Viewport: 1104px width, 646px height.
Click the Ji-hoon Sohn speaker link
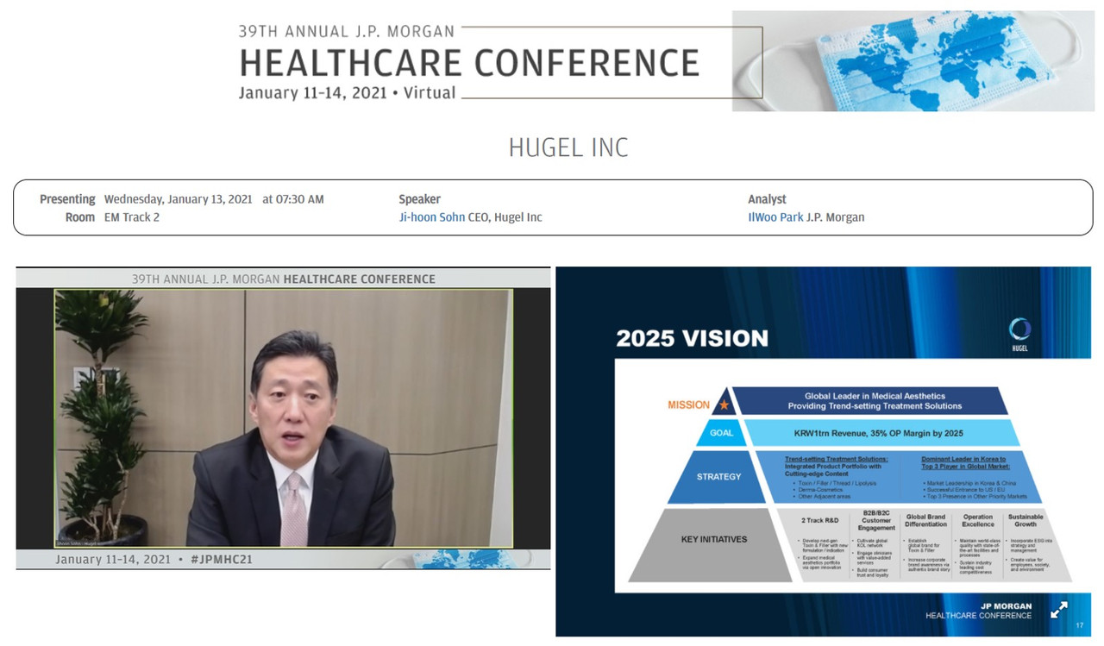[x=431, y=217]
